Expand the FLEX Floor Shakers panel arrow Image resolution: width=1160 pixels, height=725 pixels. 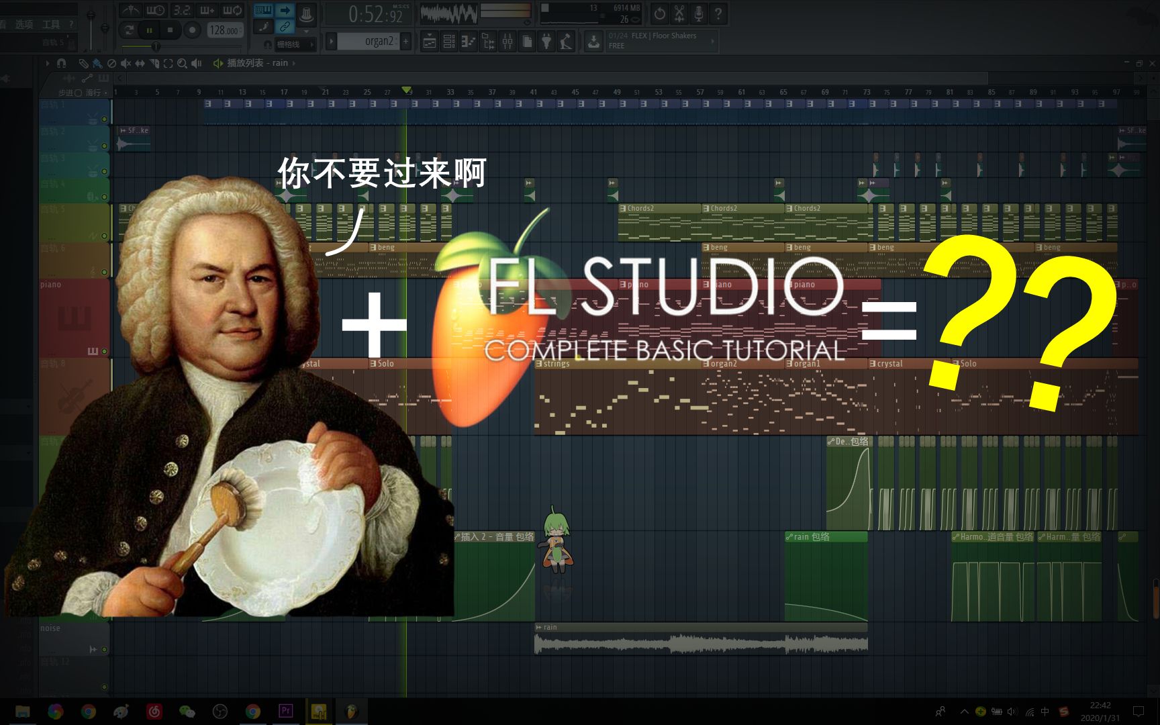[x=712, y=42]
